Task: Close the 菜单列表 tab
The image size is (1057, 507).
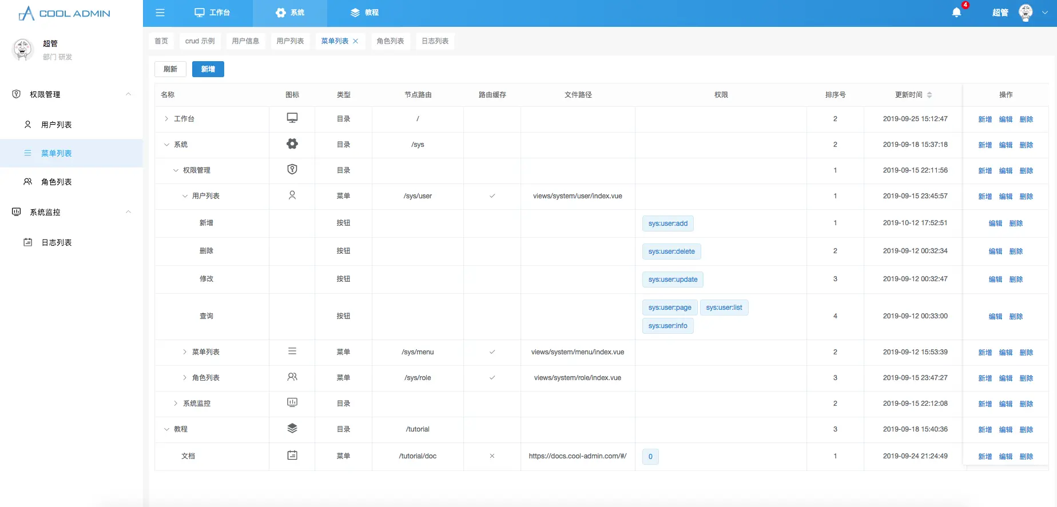Action: pyautogui.click(x=355, y=41)
